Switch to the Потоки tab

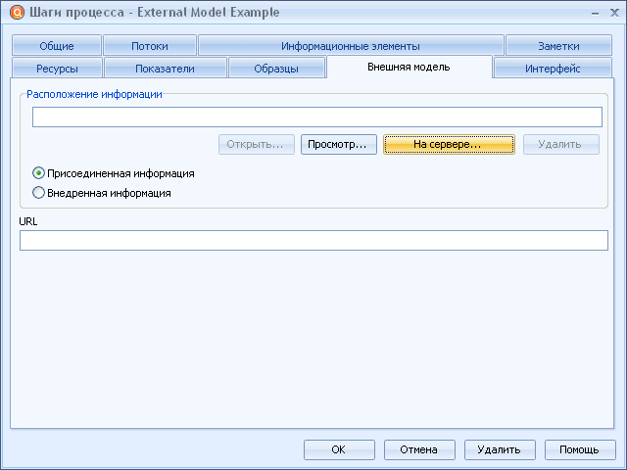[x=150, y=46]
